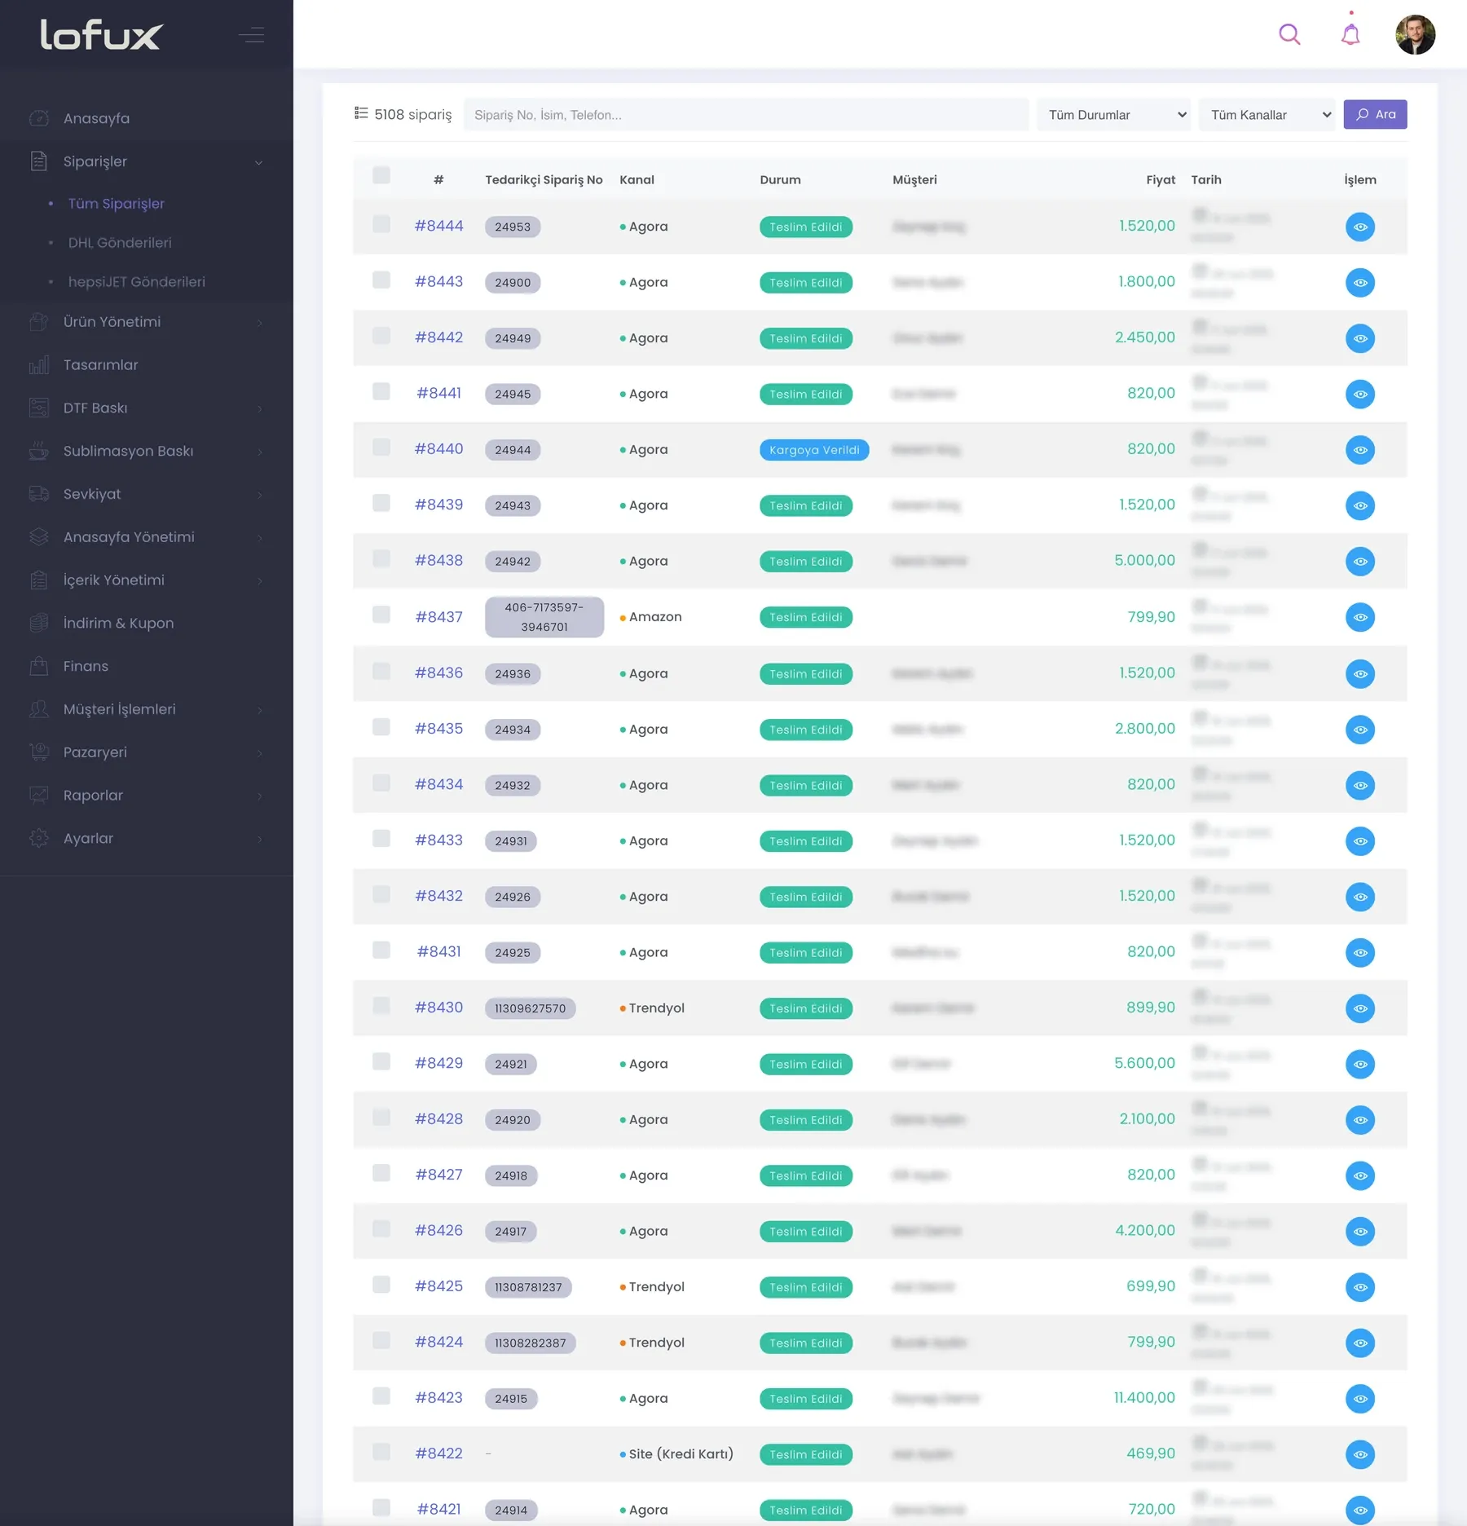
Task: Click the Ara search button
Action: pyautogui.click(x=1375, y=114)
